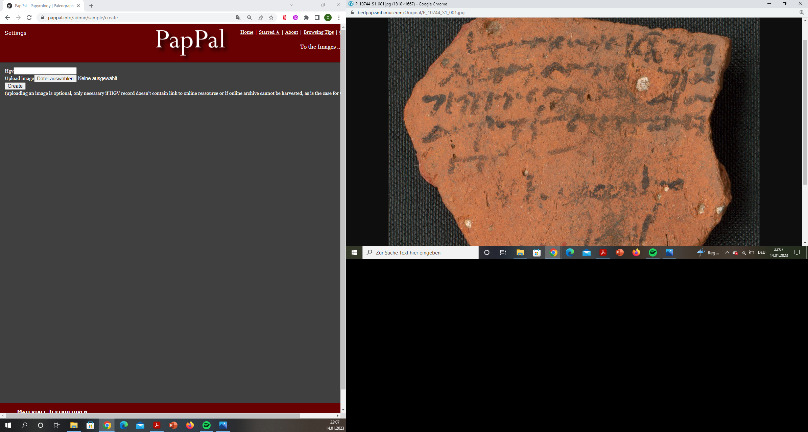Open the weather widget labeled Reg...

click(708, 252)
